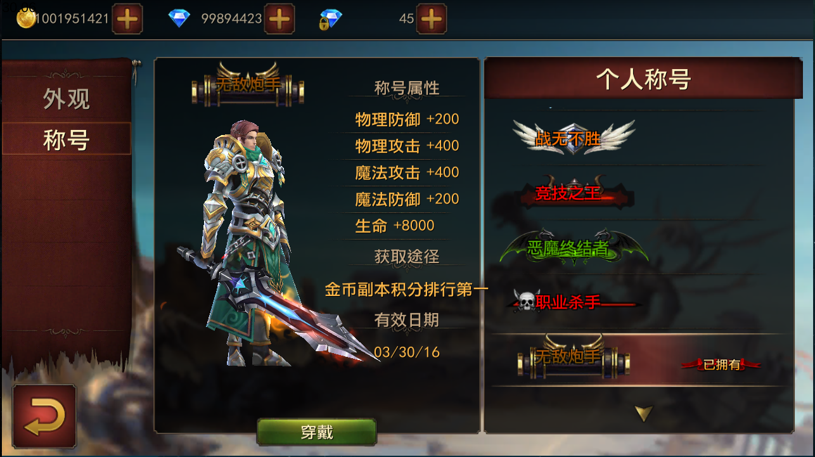The height and width of the screenshot is (457, 815).
Task: Go back using the return arrow button
Action: coord(44,416)
